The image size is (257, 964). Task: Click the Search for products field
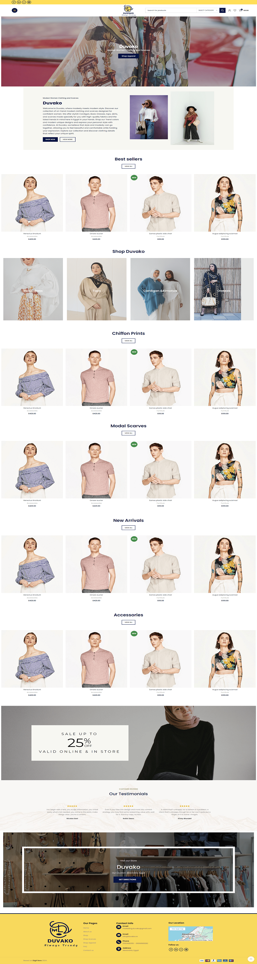click(171, 10)
